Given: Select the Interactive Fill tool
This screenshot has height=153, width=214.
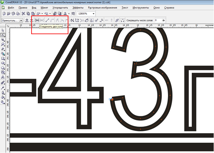Looking at the screenshot, I should (x=3, y=102).
